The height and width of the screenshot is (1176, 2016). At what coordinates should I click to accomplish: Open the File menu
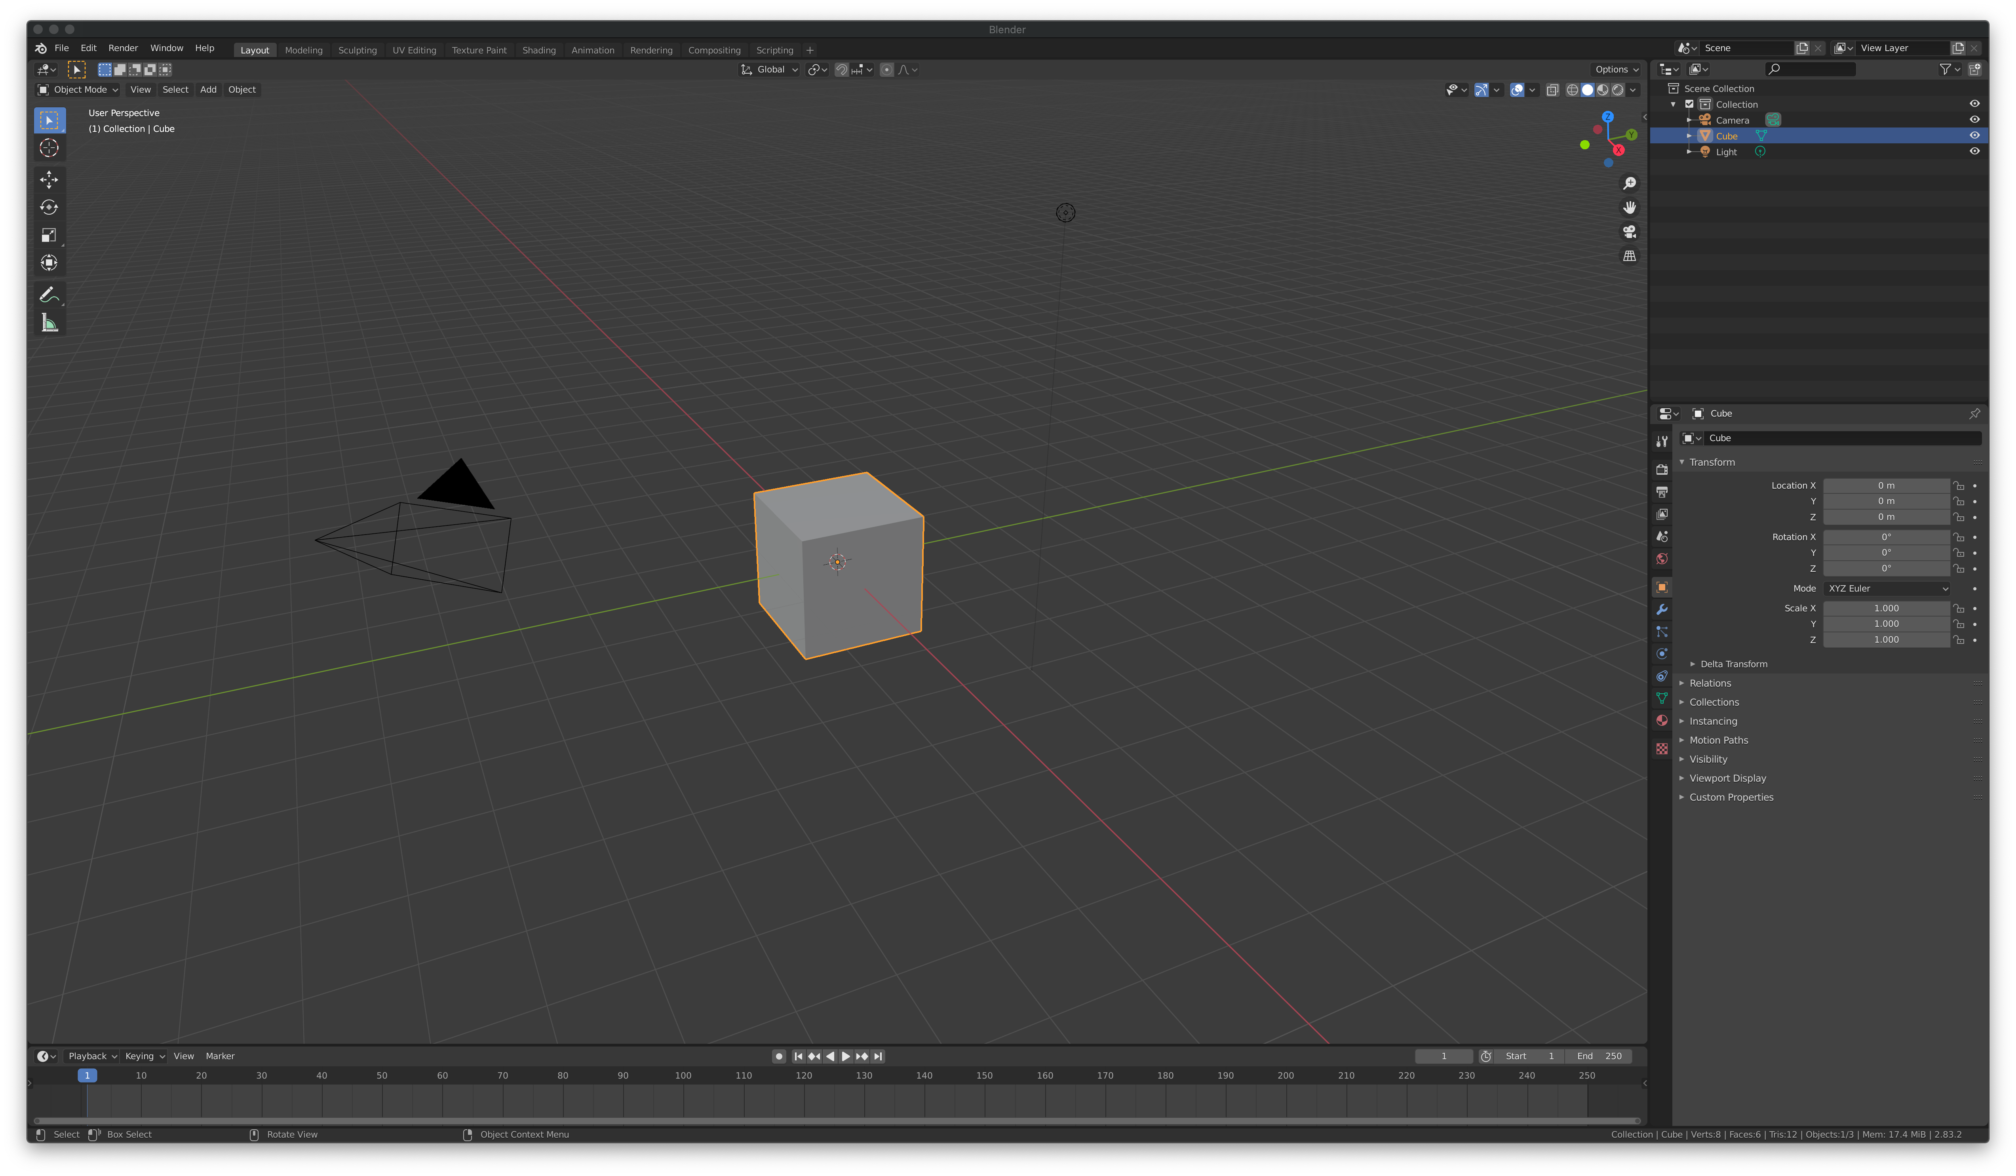click(x=62, y=48)
